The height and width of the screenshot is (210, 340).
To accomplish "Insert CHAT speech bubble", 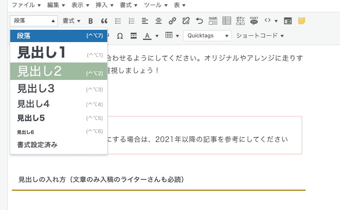I will [254, 21].
